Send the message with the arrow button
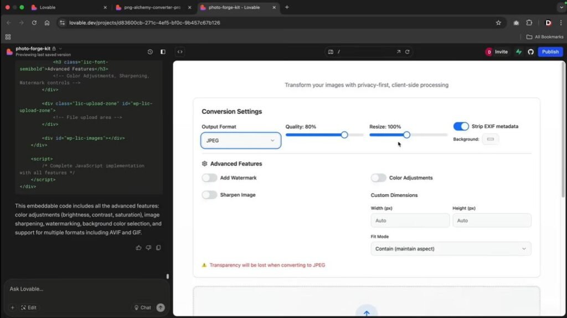 coord(161,307)
